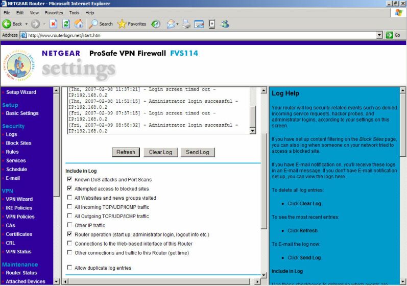Enable All Websites and news groups visited
The image size is (407, 286).
[x=69, y=198]
